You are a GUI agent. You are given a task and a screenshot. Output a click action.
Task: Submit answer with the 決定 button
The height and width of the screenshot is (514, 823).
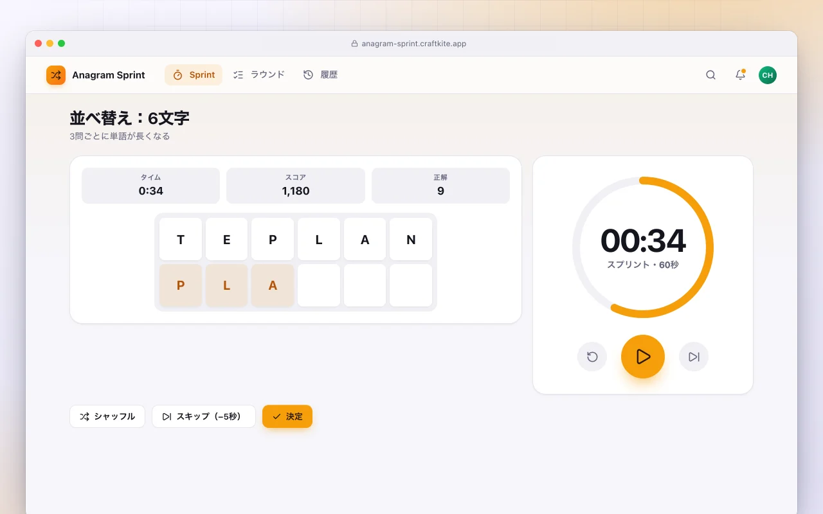(287, 416)
